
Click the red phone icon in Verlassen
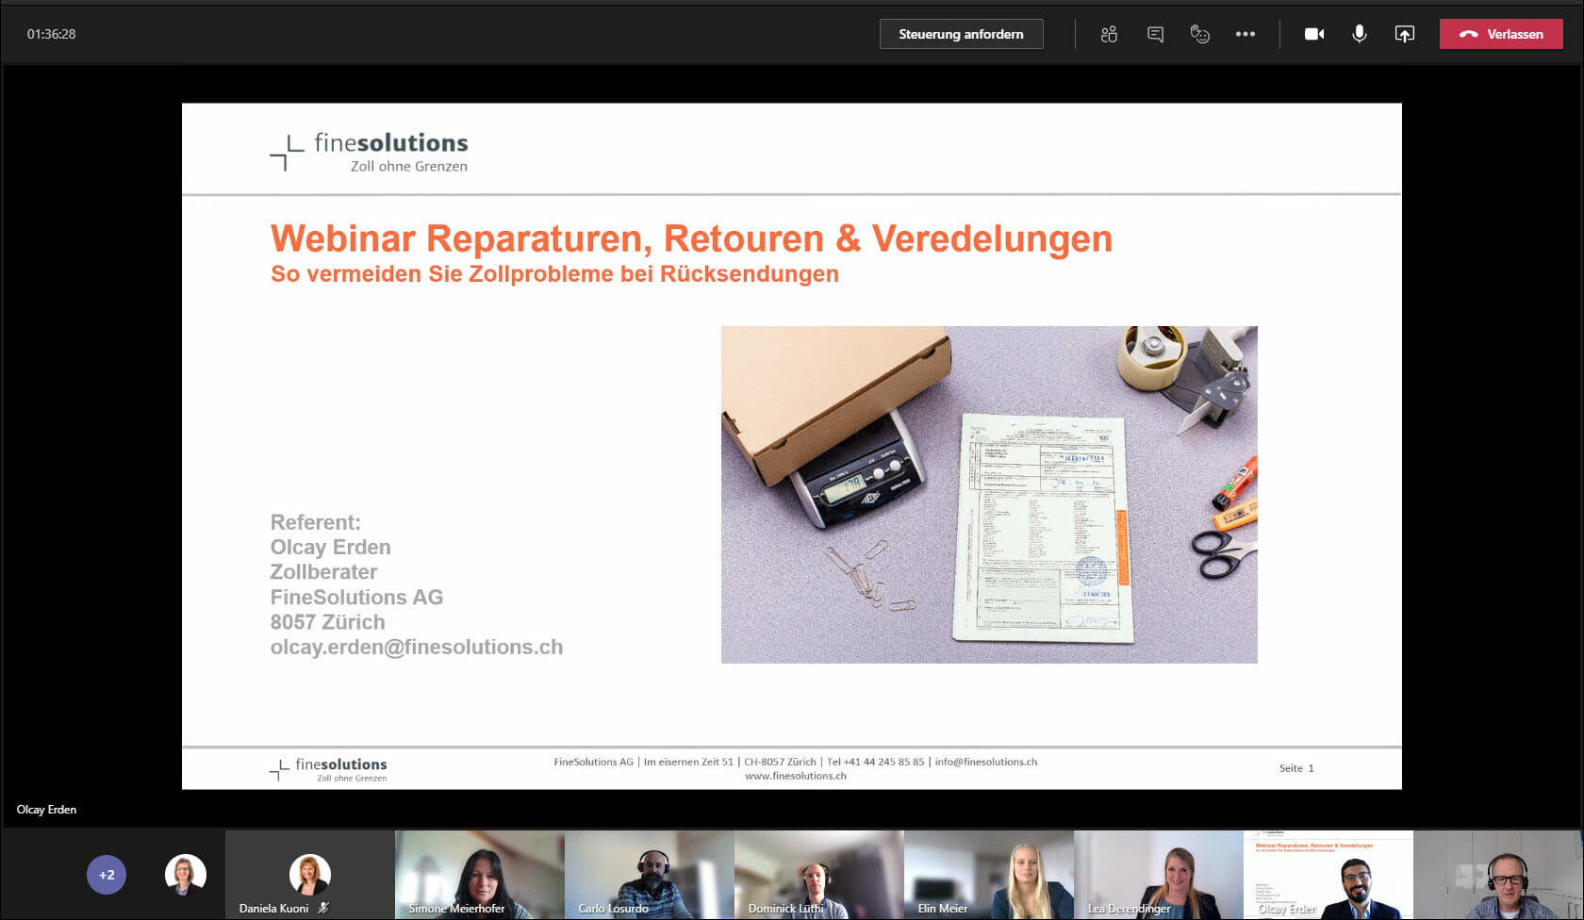1468,34
